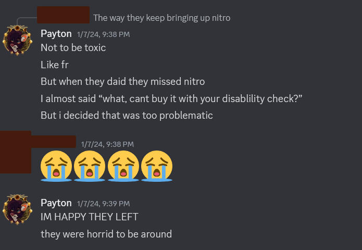Screen dimensions: 362x250
Task: Jump to replied message 'The way they keep bringing up nitro'
Action: 162,18
